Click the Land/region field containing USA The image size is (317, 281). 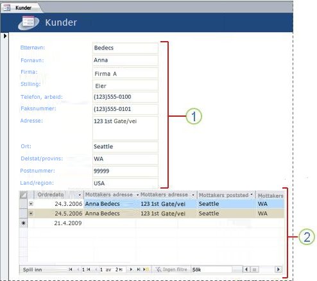(x=125, y=183)
